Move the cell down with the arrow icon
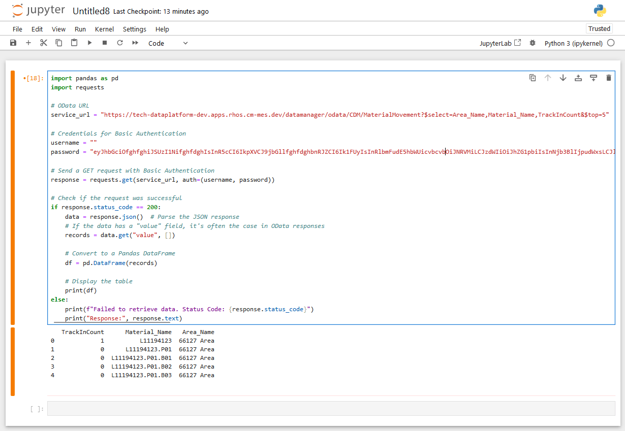This screenshot has width=625, height=431. (563, 78)
